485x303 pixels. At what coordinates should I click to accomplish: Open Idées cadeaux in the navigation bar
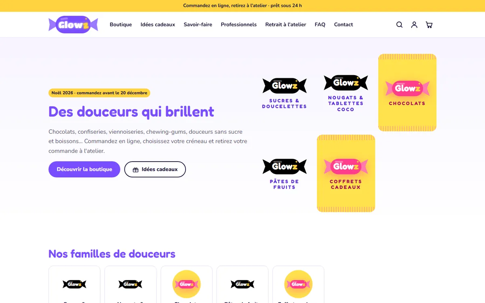point(158,25)
